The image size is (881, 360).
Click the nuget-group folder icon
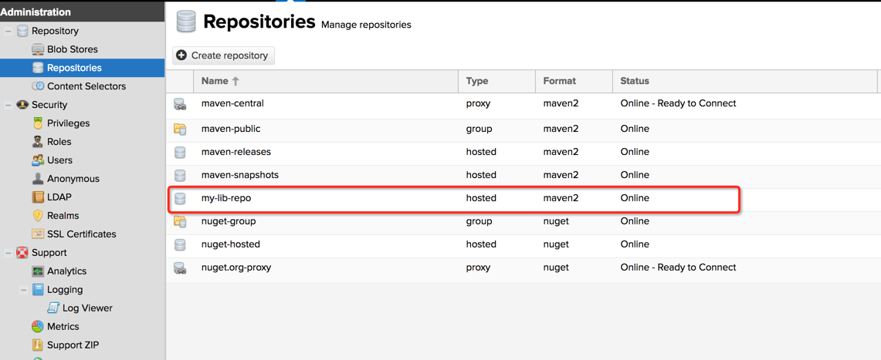pyautogui.click(x=180, y=221)
